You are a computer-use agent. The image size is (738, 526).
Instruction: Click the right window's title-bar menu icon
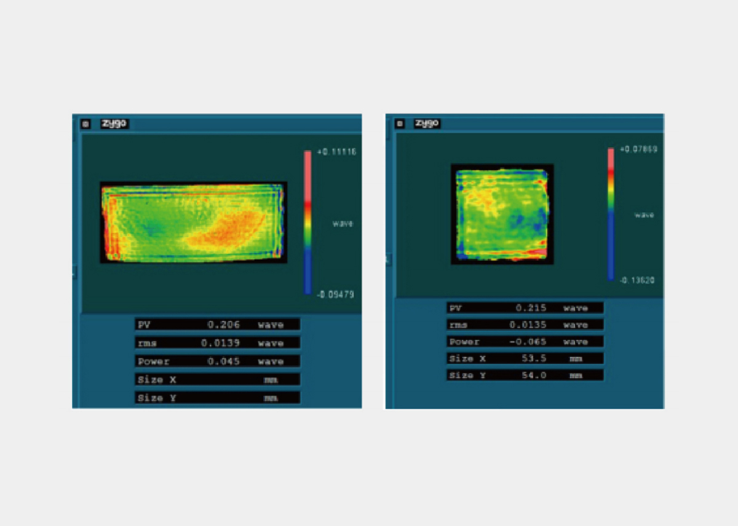coord(399,124)
